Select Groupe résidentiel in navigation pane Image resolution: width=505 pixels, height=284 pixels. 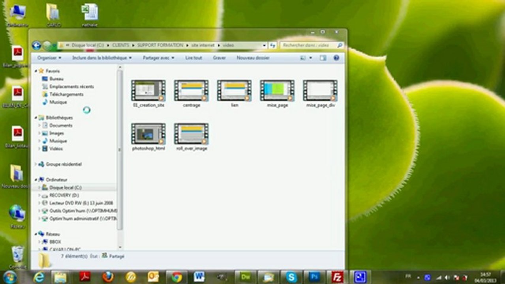click(x=64, y=164)
